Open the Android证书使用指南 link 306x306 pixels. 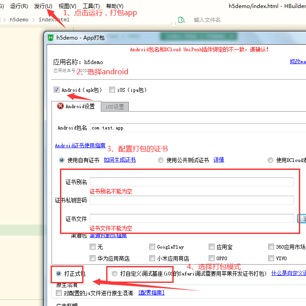tap(80, 145)
